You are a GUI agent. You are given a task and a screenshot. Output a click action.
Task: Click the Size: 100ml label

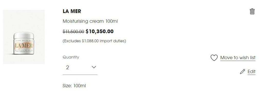74,86
